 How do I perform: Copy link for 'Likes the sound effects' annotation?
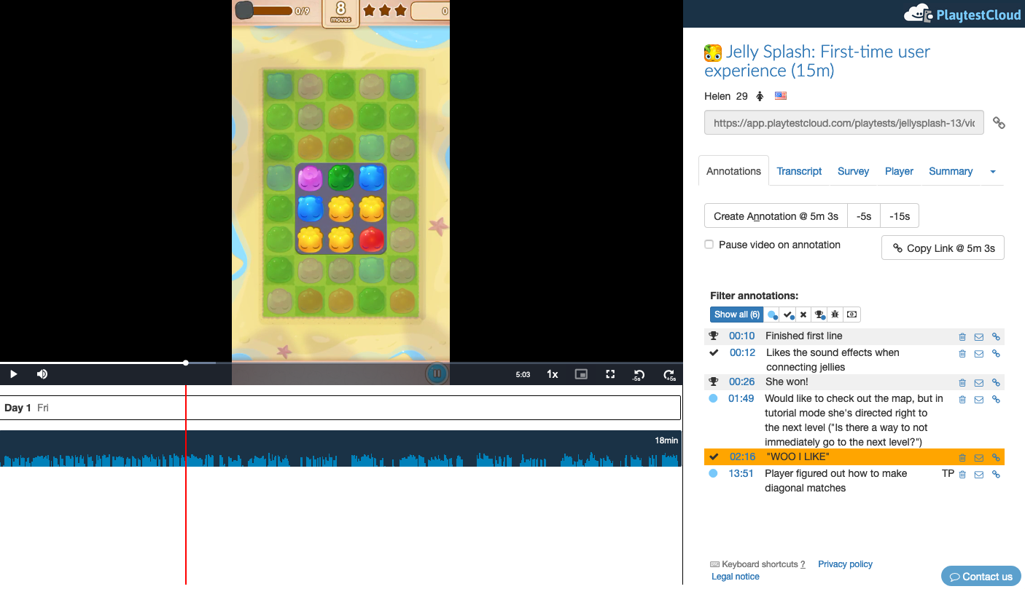coord(996,354)
